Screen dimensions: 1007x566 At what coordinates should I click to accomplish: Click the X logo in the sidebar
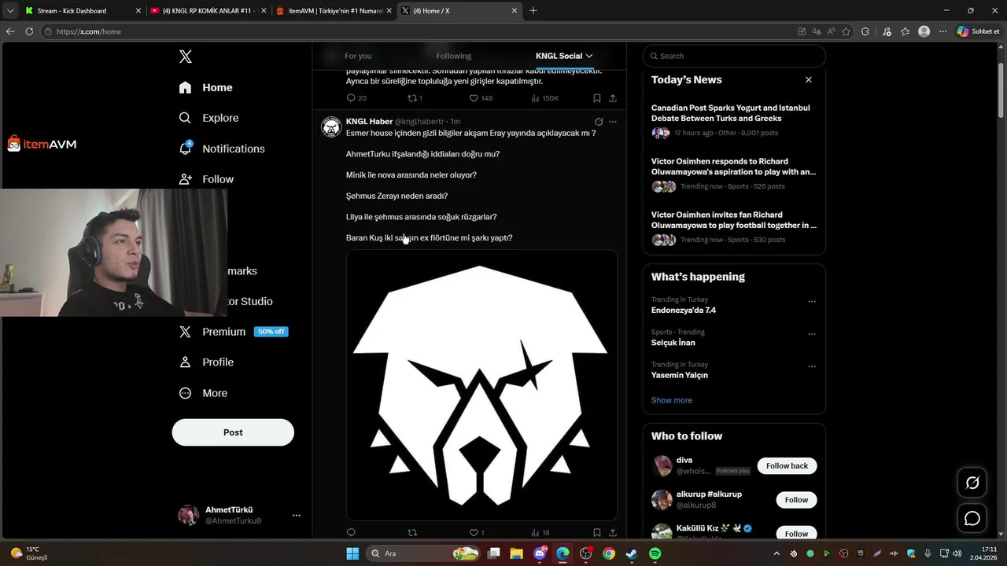coord(186,57)
